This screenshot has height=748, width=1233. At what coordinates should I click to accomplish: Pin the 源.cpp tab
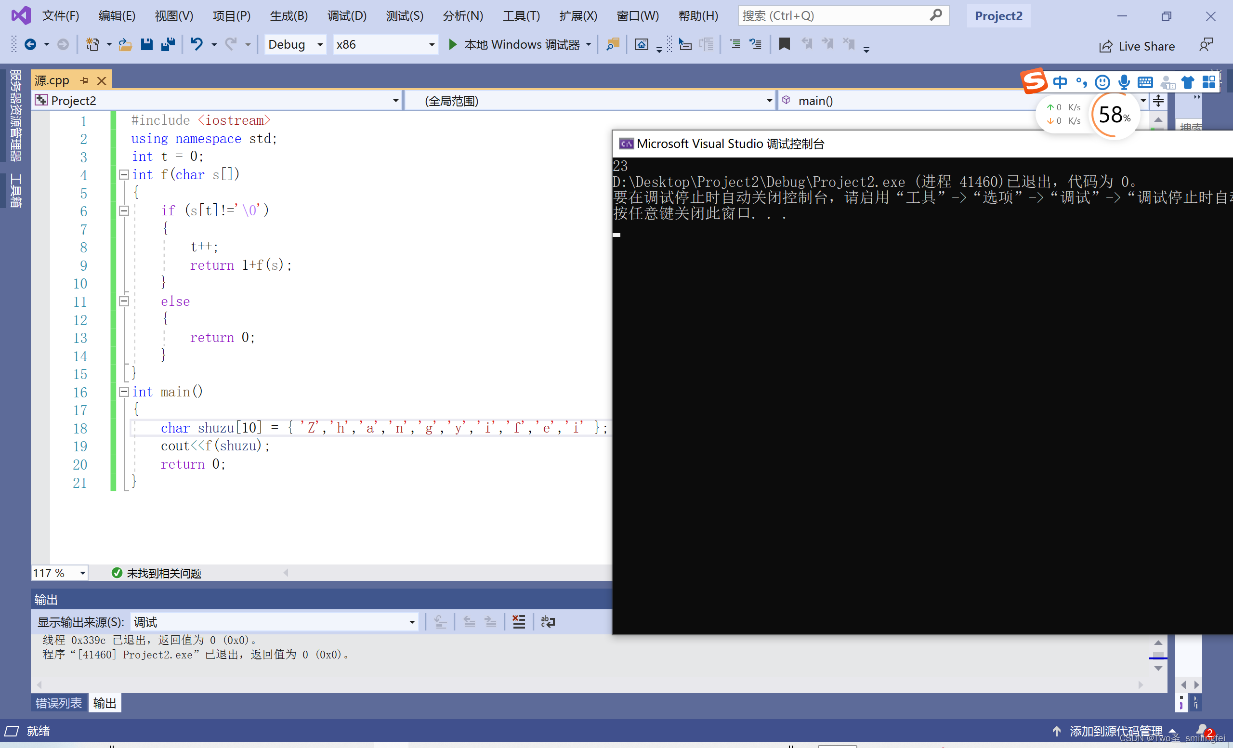[x=84, y=80]
